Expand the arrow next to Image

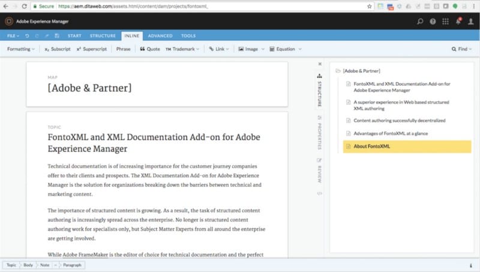tap(263, 49)
